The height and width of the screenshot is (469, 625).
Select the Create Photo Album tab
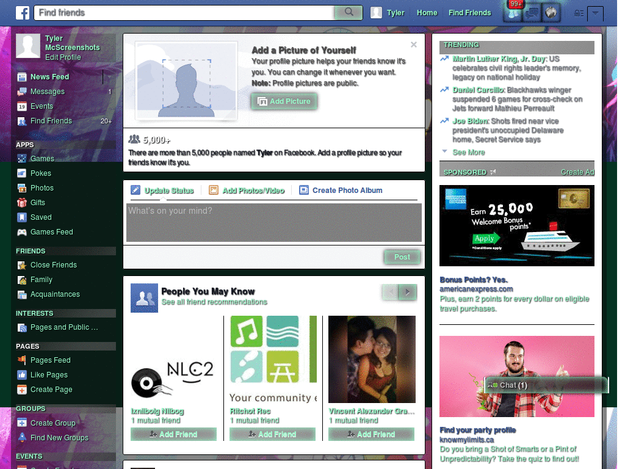tap(341, 191)
